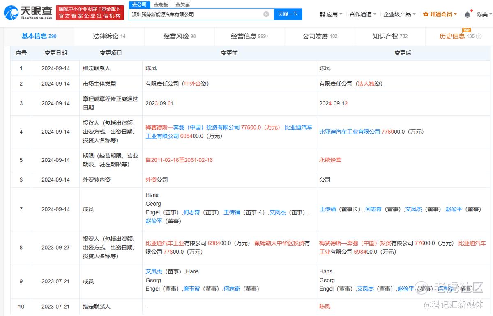Viewport: 493px width, 316px height.
Task: Select the 查公司 search tab
Action: pyautogui.click(x=140, y=5)
